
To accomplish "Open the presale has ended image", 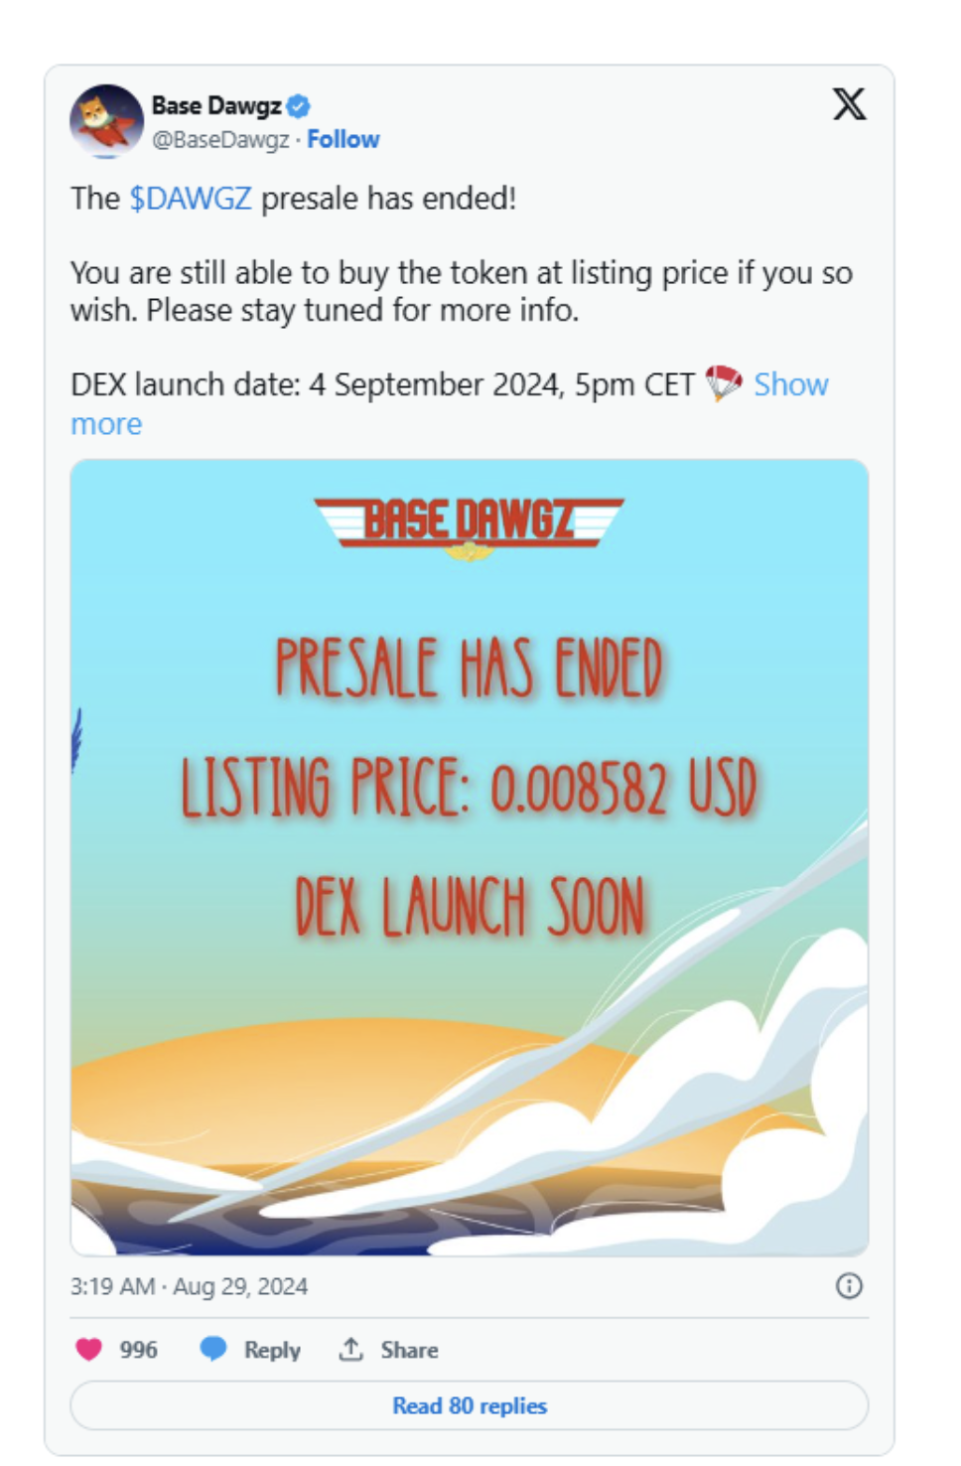I will click(470, 856).
